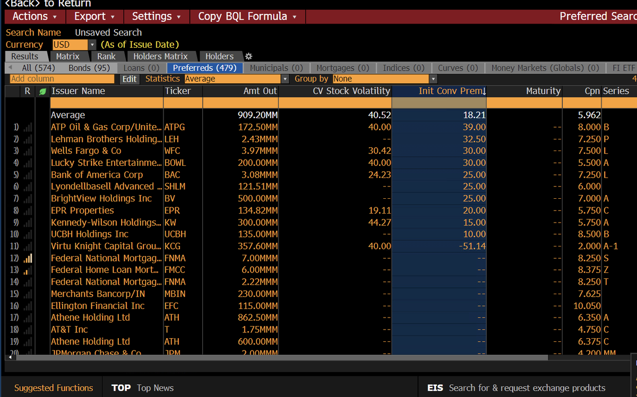Open Lehman Brothers Holdings issuer row
This screenshot has width=637, height=397.
click(106, 139)
